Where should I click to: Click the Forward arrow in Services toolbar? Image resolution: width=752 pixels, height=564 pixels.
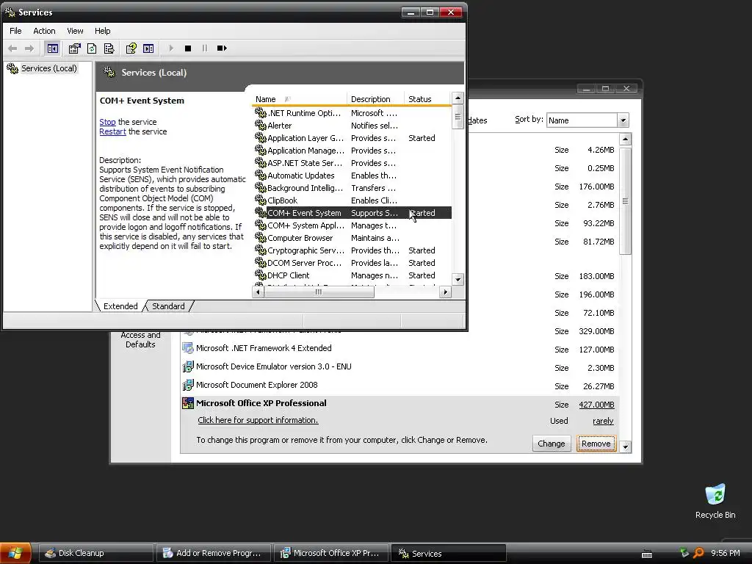click(x=29, y=48)
